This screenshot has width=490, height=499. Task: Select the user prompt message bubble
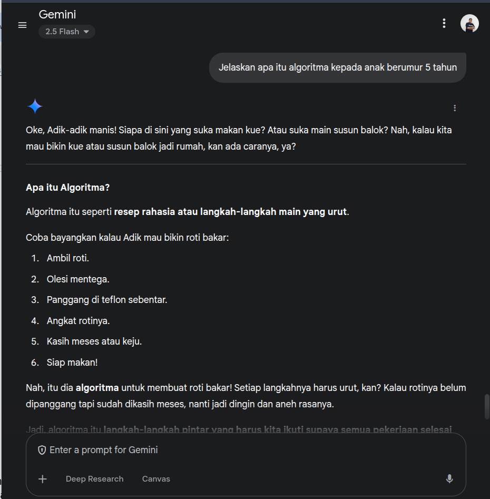coord(337,67)
